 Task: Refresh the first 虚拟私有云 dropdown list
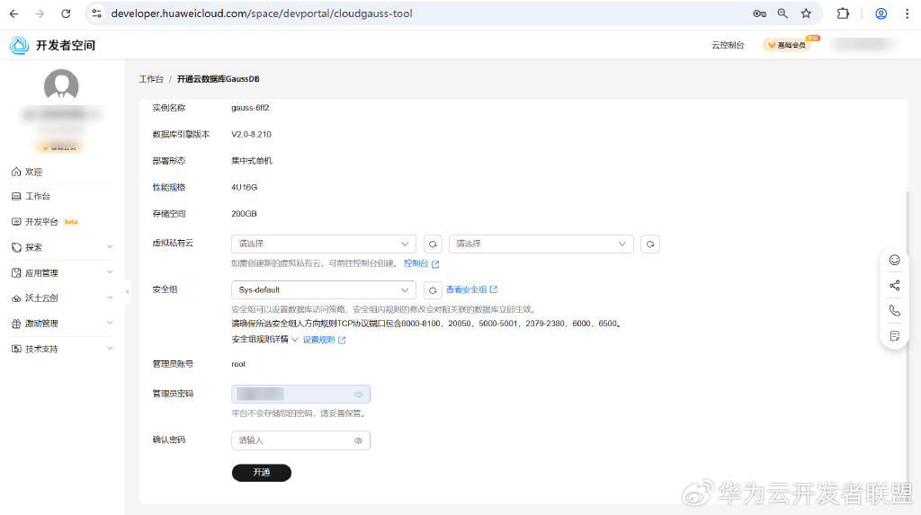(433, 244)
